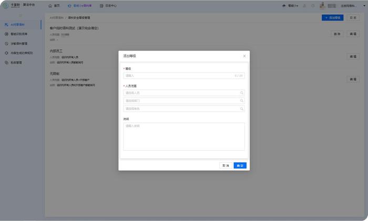Image resolution: width=368 pixels, height=221 pixels.
Task: Click 取消 to cancel the dialog
Action: click(226, 165)
